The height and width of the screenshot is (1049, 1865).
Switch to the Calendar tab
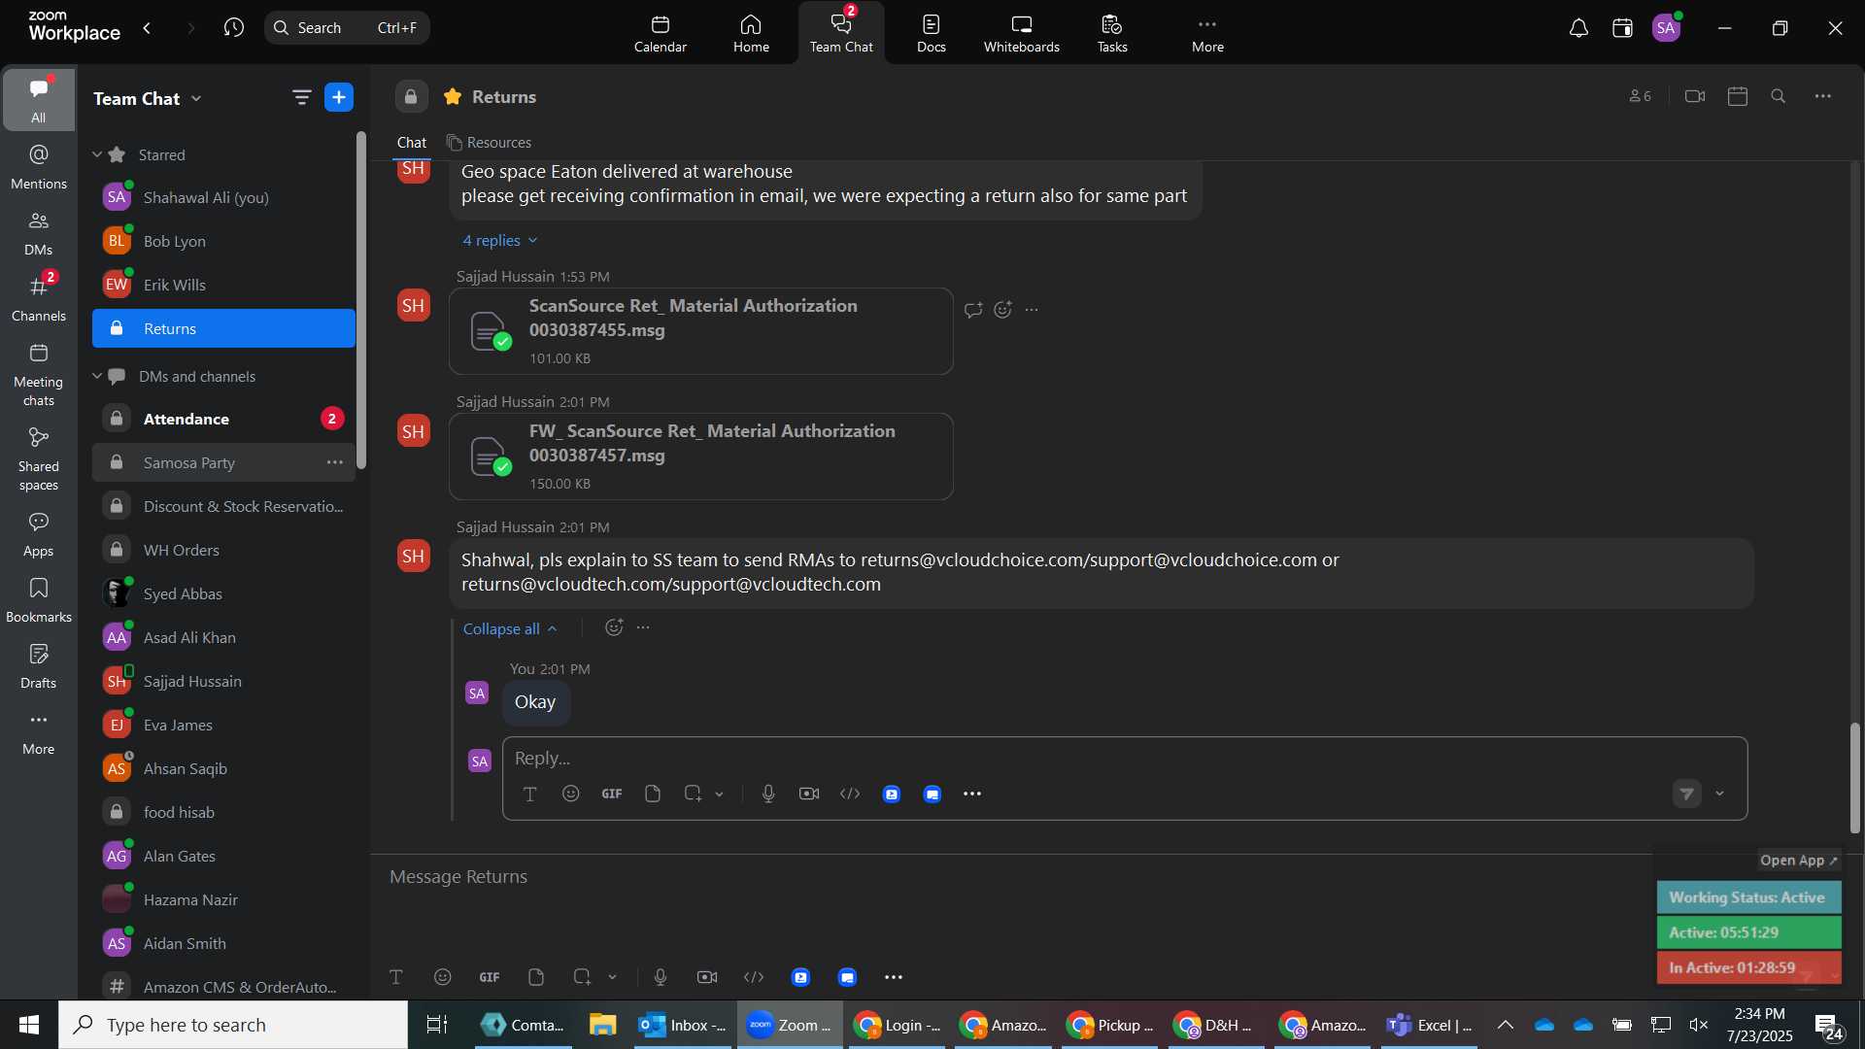click(661, 33)
